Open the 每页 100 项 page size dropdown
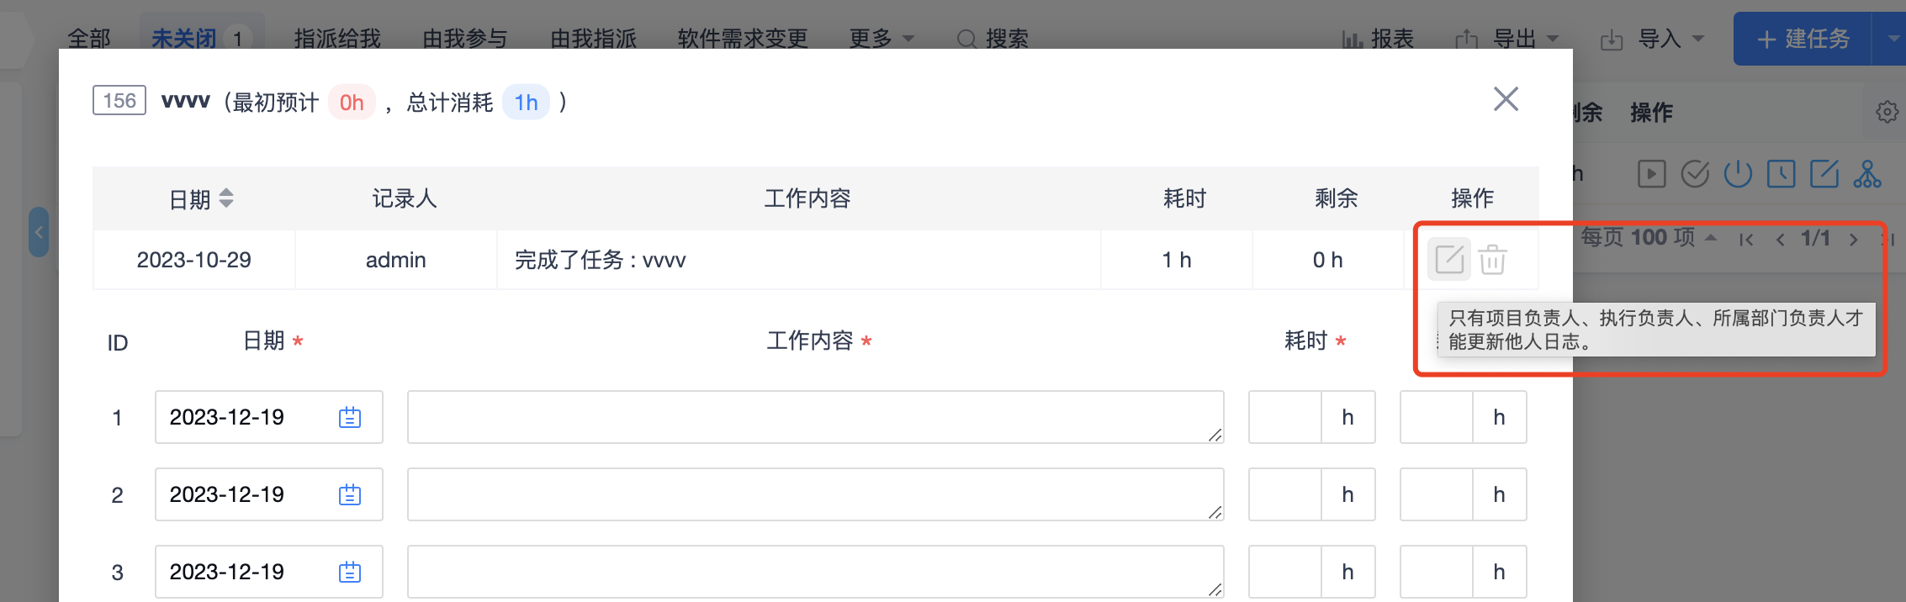The image size is (1906, 602). (1649, 238)
